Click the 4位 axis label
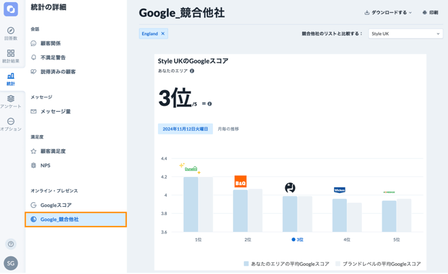 (x=347, y=239)
